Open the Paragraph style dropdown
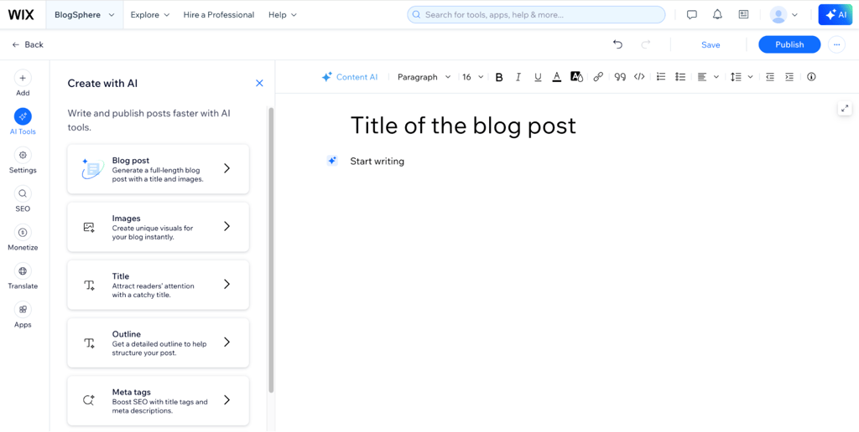Viewport: 859px width, 432px height. click(x=424, y=77)
